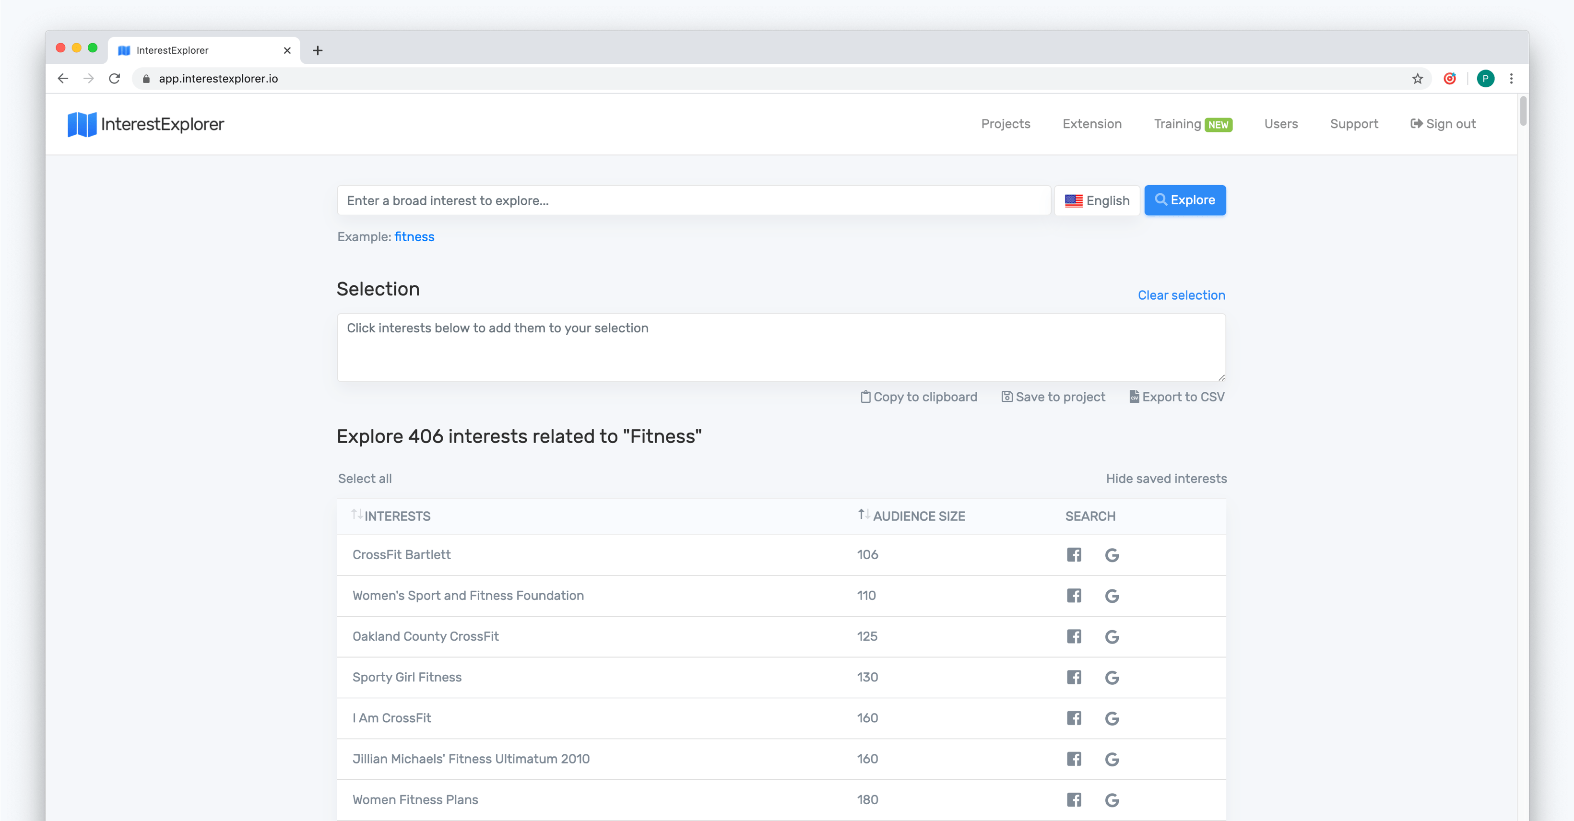Click Facebook icon in Sporty Girl Fitness row
This screenshot has width=1574, height=821.
coord(1074,678)
